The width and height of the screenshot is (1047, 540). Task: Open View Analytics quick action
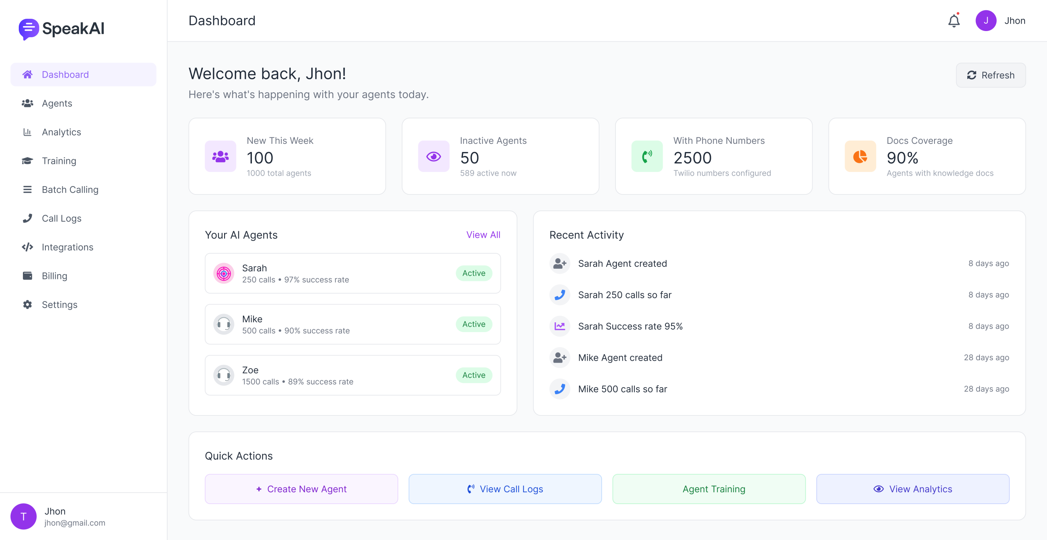(x=912, y=489)
